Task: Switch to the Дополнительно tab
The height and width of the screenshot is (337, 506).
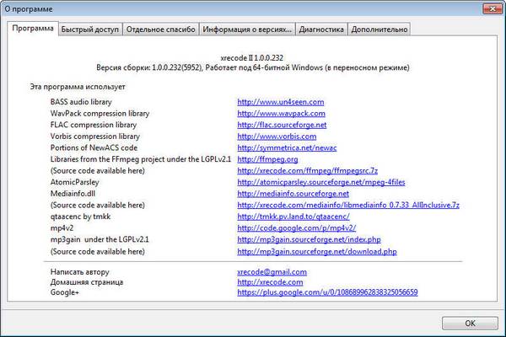Action: 379,29
